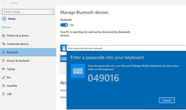Click the 'Type this passcode' instruction text
Viewport: 186px width, 110px height.
point(133,68)
